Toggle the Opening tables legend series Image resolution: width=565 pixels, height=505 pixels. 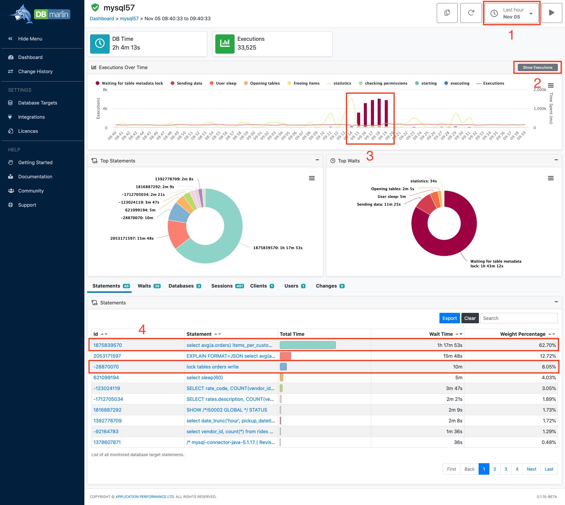[262, 83]
